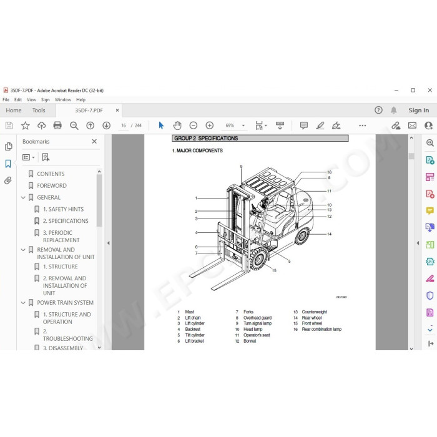Print the document
The width and height of the screenshot is (437, 437).
pos(57,125)
